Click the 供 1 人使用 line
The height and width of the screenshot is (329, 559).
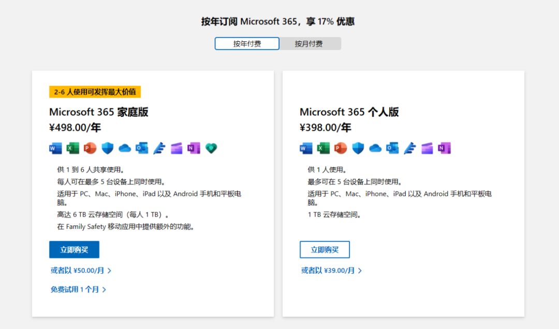tap(327, 169)
